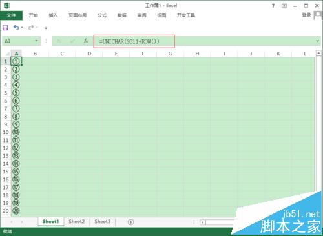The image size is (323, 236).
Task: Open the 页面布局 (Page Layout) tab
Action: coord(78,15)
